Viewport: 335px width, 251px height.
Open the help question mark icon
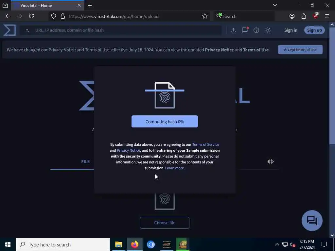pyautogui.click(x=256, y=30)
